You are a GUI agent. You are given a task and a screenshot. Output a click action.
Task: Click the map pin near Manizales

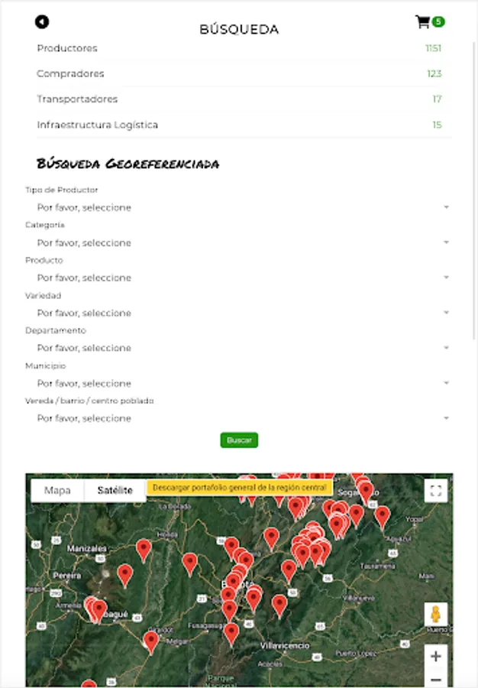[x=144, y=550]
